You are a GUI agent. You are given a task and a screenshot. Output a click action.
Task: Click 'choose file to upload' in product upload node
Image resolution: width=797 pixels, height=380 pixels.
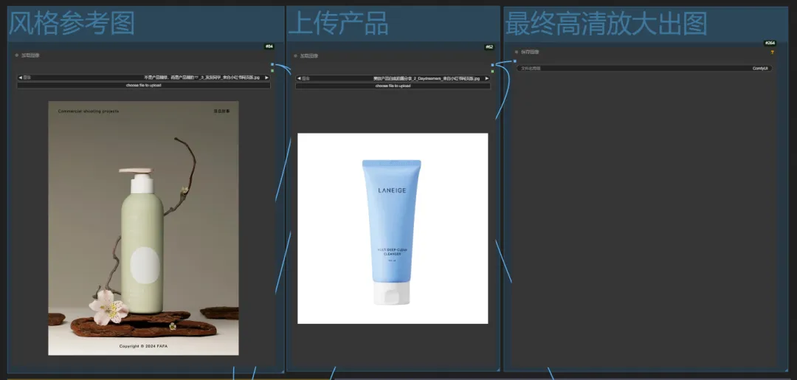pos(393,86)
